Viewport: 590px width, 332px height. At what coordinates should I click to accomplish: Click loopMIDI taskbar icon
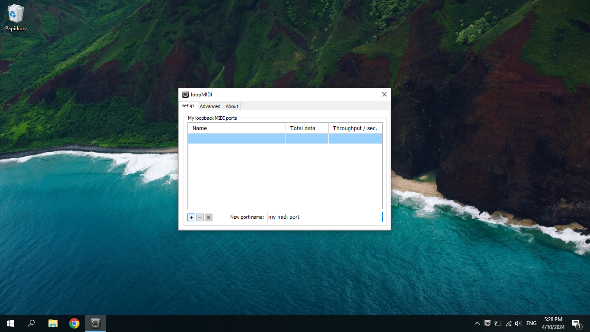pyautogui.click(x=95, y=323)
